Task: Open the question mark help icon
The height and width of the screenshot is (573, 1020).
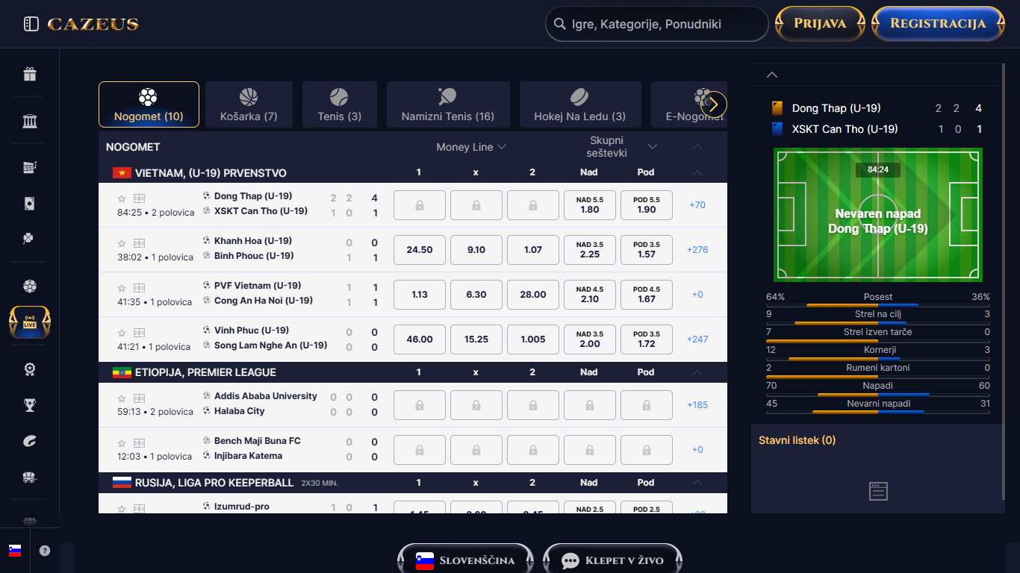Action: click(x=45, y=551)
